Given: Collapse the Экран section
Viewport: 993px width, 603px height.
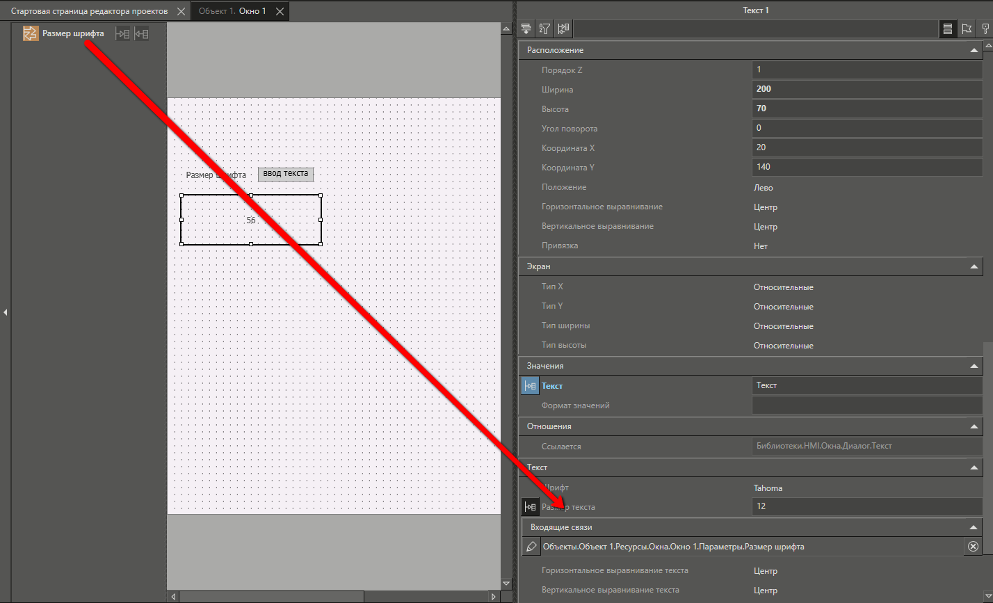Looking at the screenshot, I should pyautogui.click(x=974, y=266).
